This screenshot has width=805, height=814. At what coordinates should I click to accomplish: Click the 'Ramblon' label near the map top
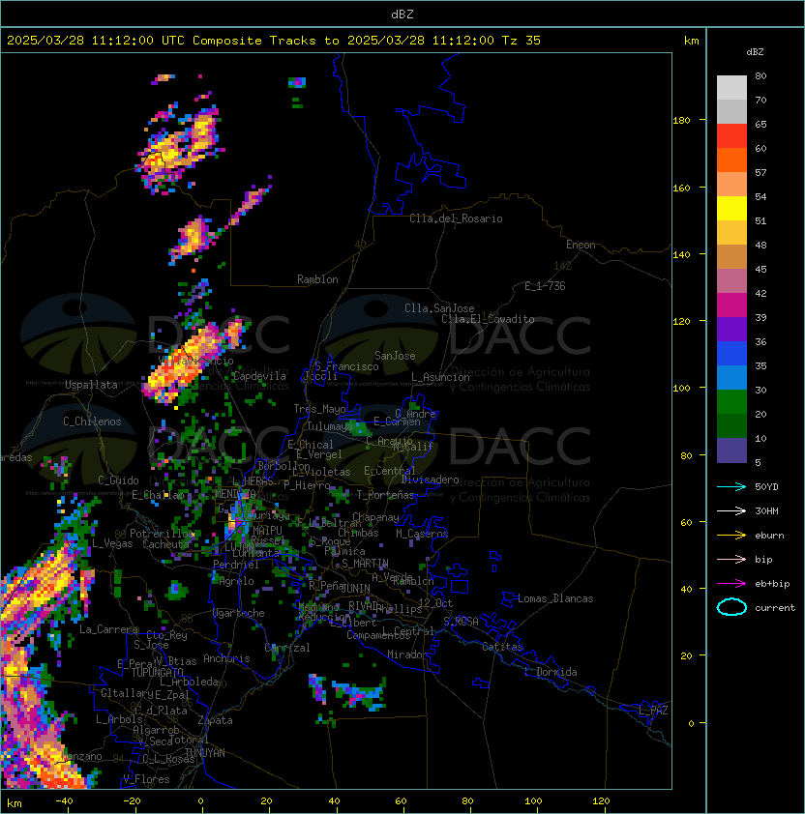tap(317, 279)
